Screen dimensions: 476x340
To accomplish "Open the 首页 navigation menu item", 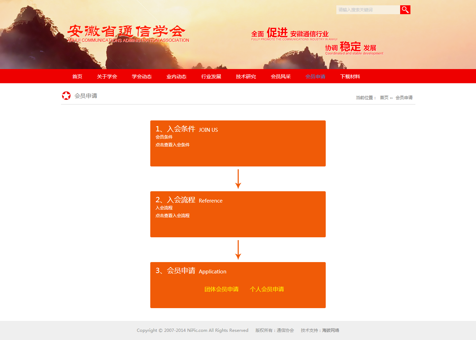I will [x=77, y=76].
